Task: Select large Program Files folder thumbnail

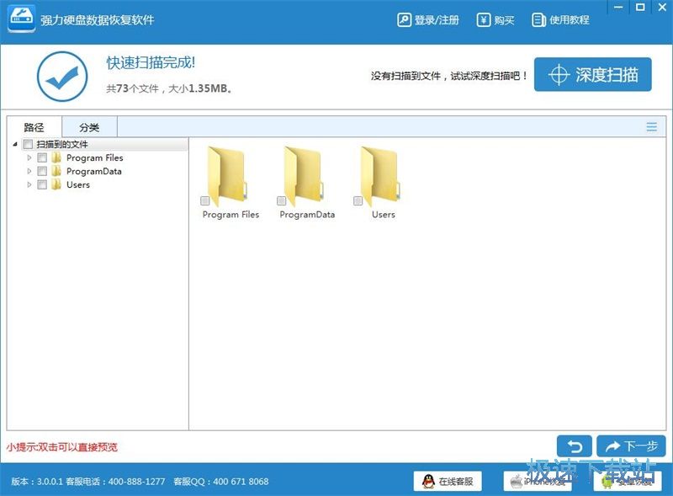Action: [x=227, y=176]
